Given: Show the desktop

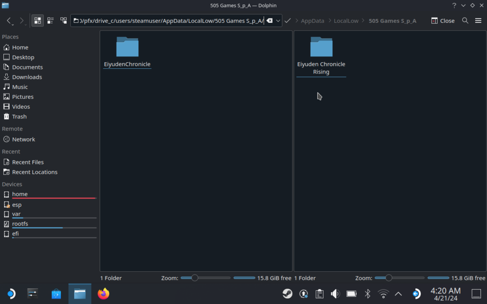Looking at the screenshot, I should (476, 294).
